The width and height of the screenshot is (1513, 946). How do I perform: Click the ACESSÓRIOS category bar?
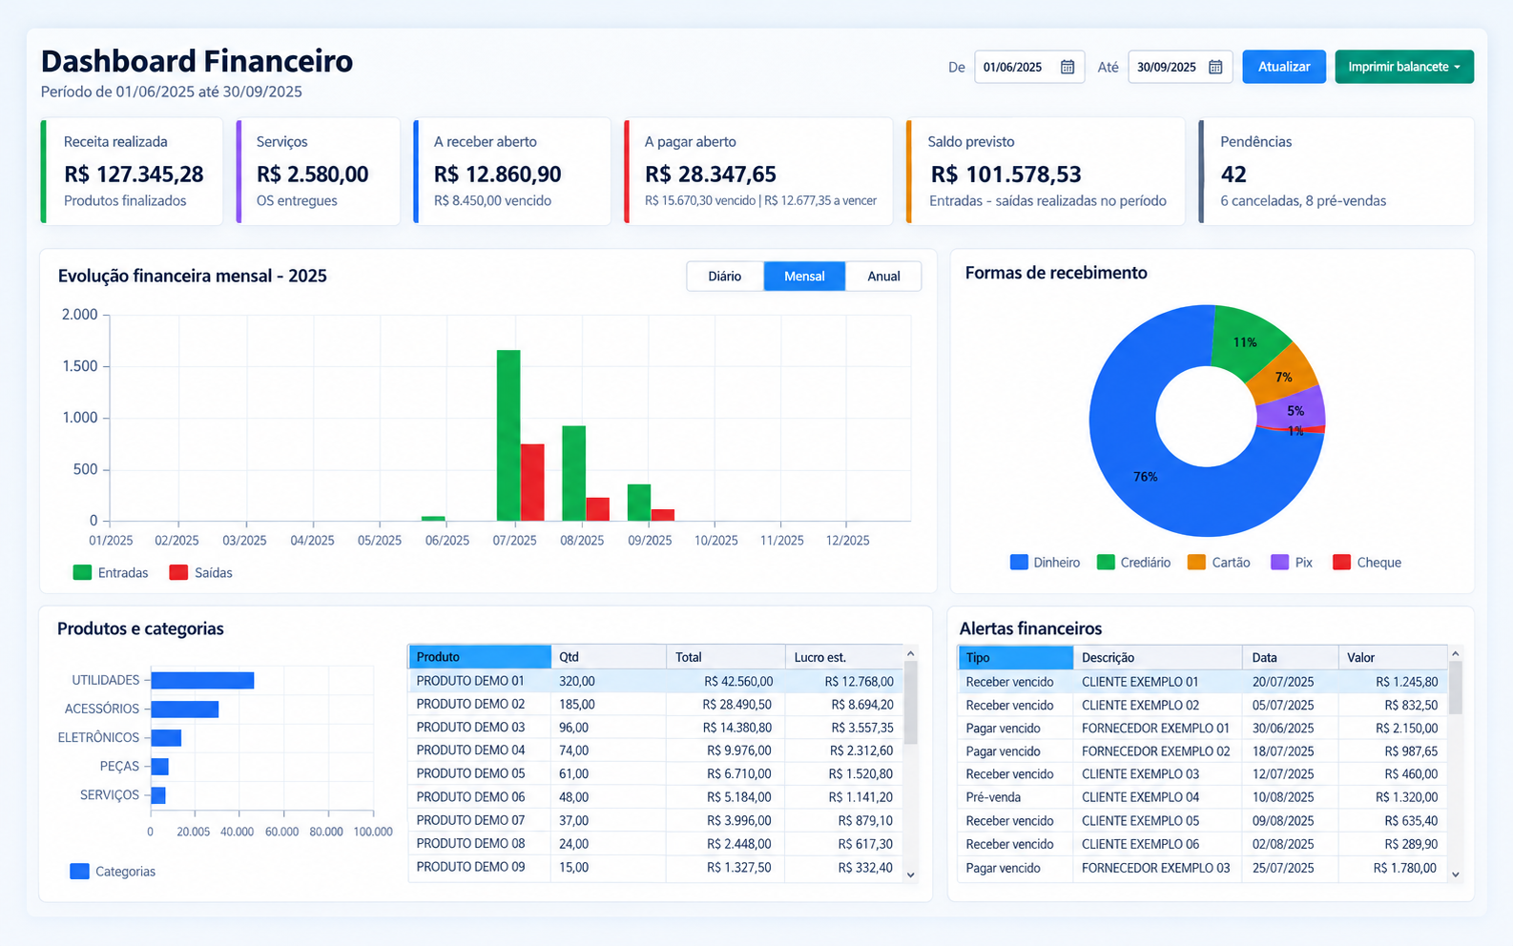[x=185, y=709]
